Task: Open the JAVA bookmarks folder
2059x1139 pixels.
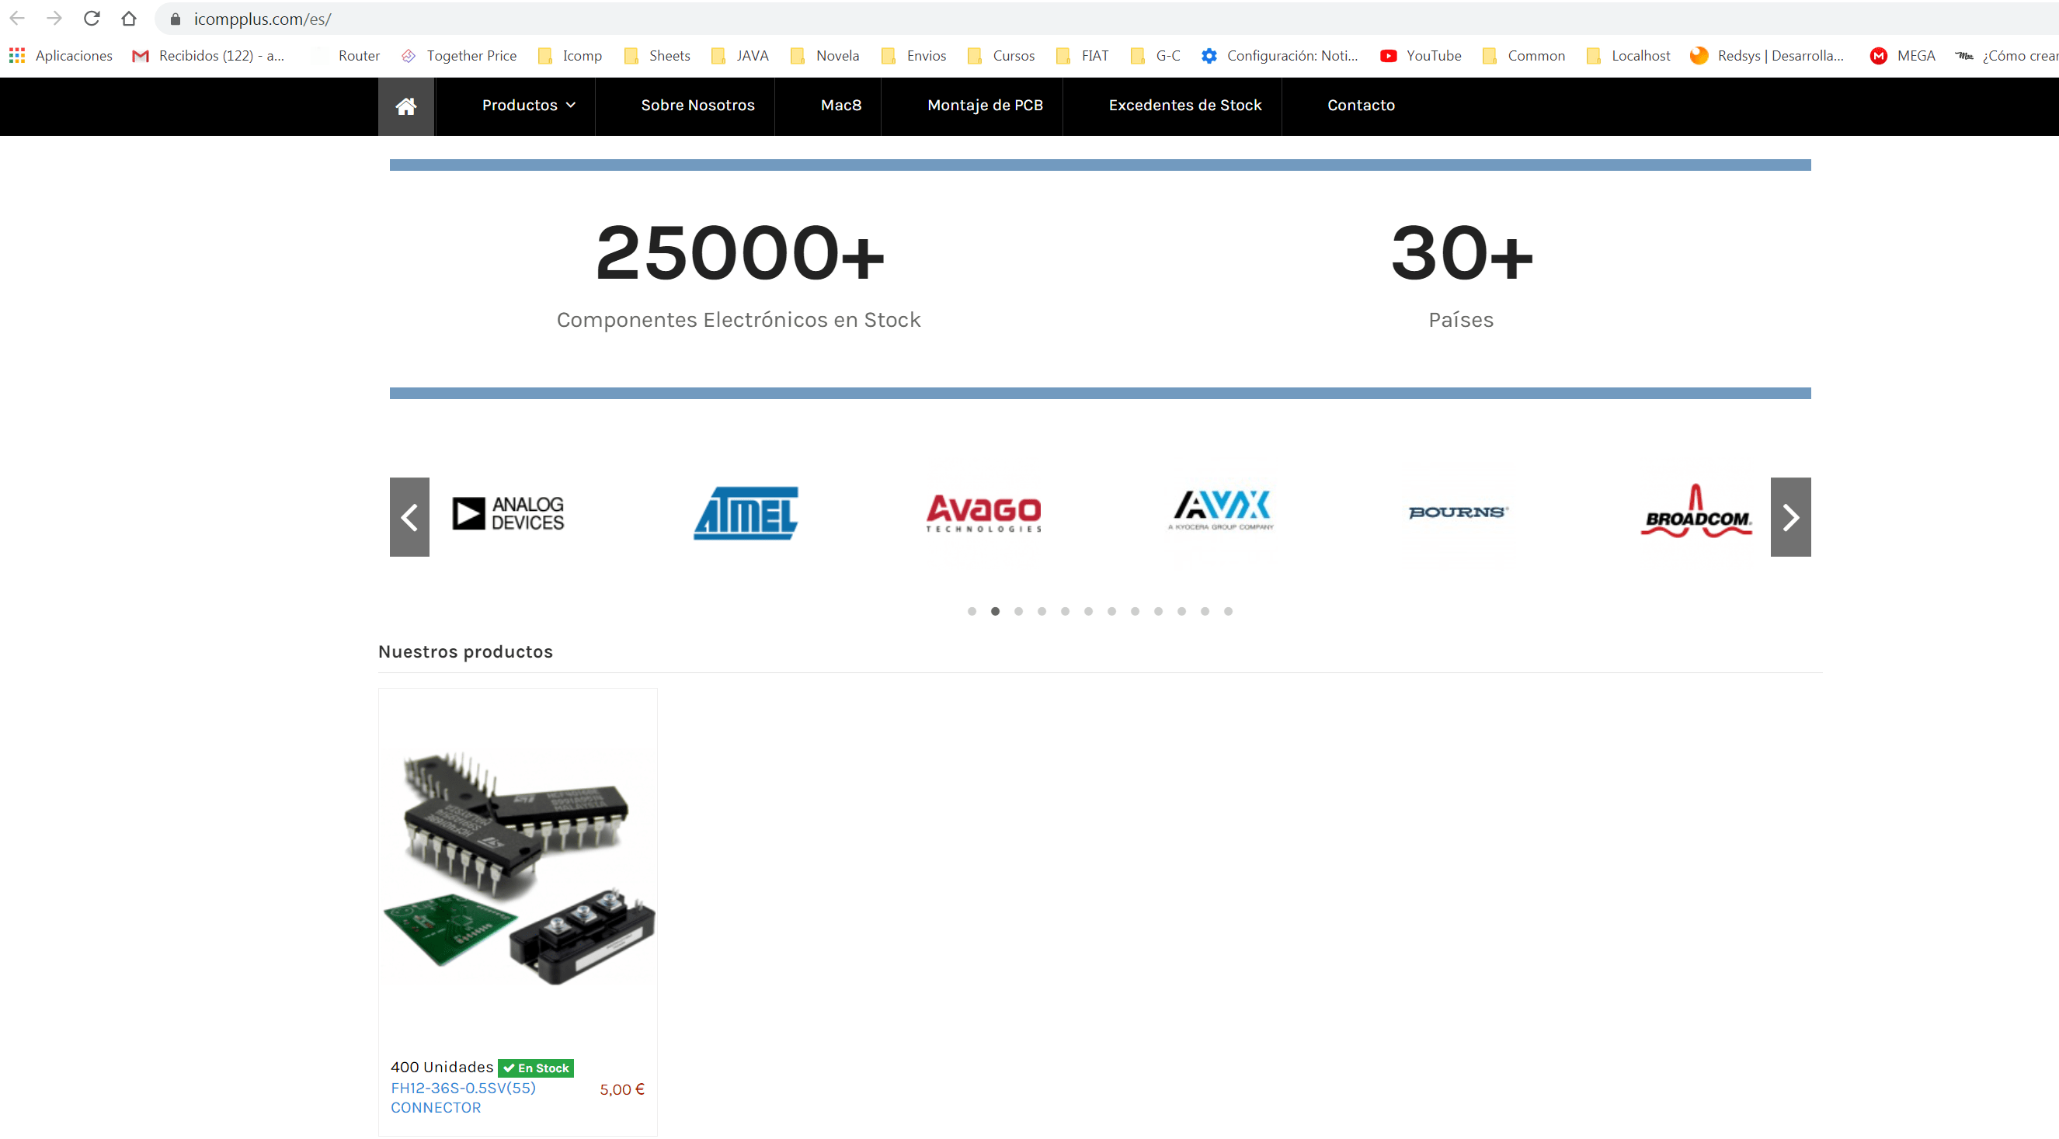Action: [740, 55]
